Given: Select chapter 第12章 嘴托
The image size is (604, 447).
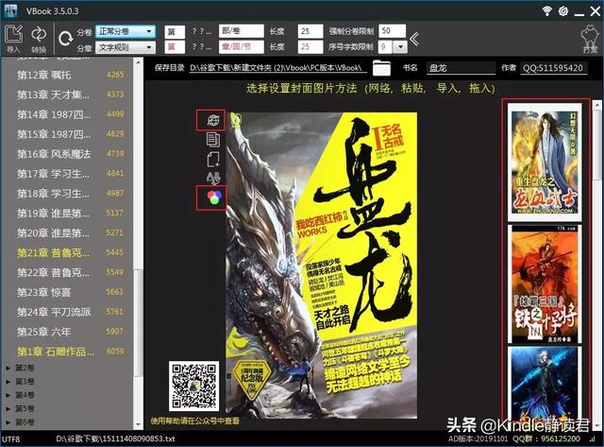Looking at the screenshot, I should tap(69, 75).
